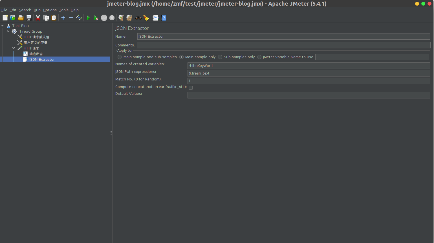Viewport: 434px width, 243px height.
Task: Select the HTTP请求 sampler node
Action: coord(31,48)
